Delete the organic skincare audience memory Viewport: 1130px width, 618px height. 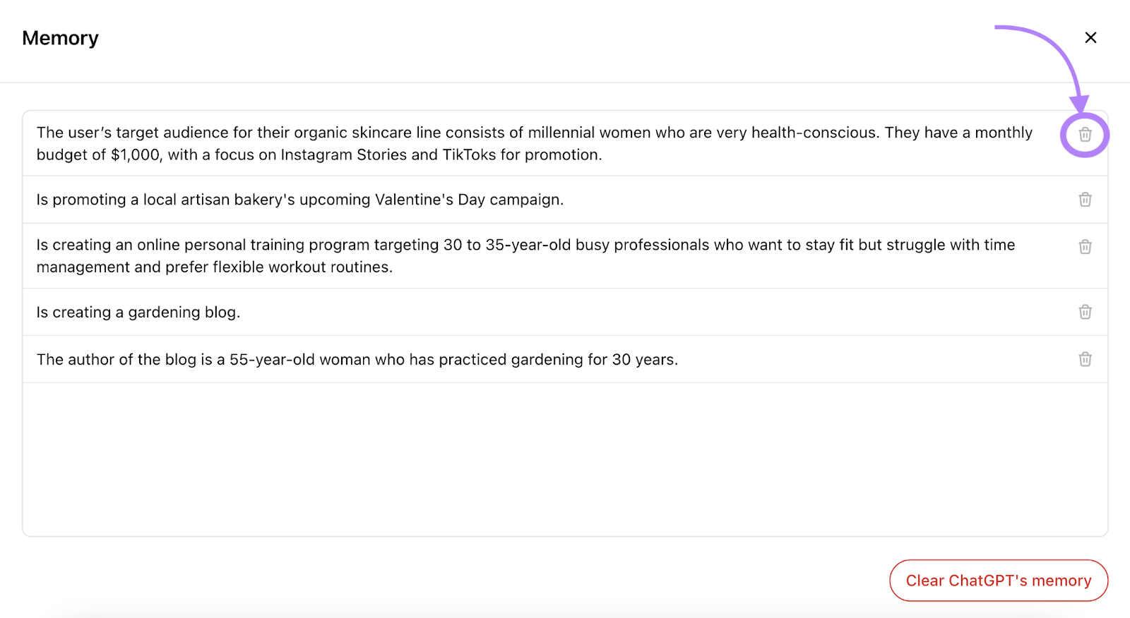click(x=1085, y=134)
